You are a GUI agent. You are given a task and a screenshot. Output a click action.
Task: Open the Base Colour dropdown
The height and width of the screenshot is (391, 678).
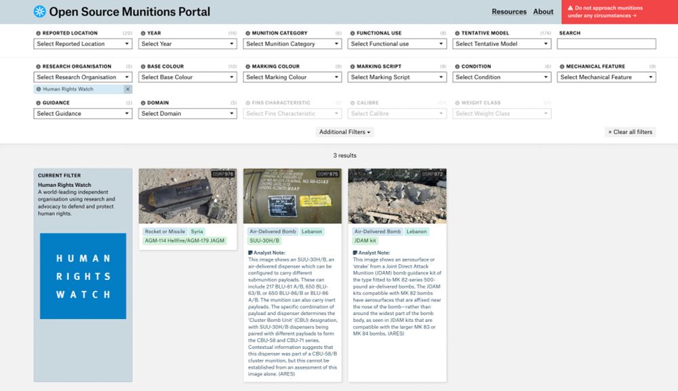(188, 77)
